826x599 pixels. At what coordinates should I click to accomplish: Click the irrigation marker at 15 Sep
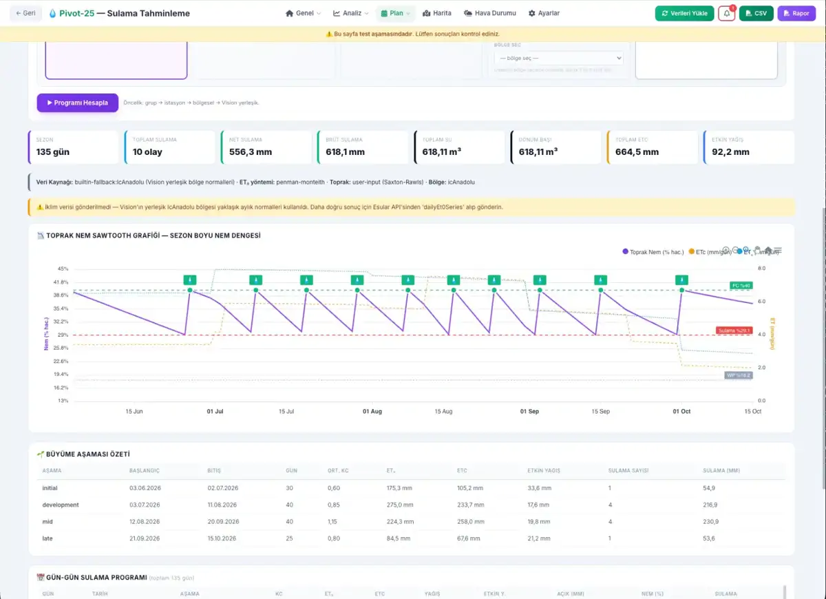(x=601, y=280)
